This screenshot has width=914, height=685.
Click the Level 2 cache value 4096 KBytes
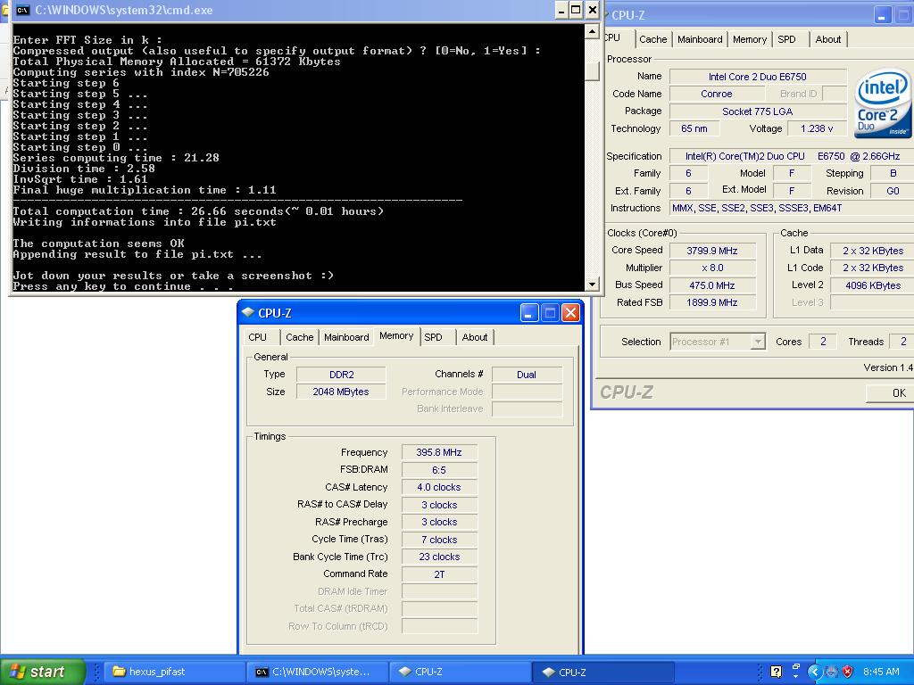pyautogui.click(x=872, y=285)
